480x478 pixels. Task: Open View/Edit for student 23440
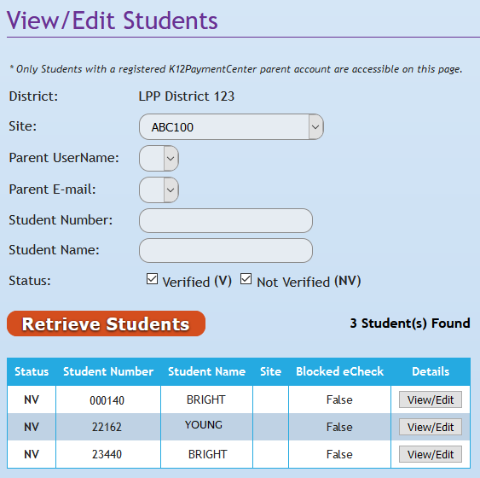click(x=431, y=454)
